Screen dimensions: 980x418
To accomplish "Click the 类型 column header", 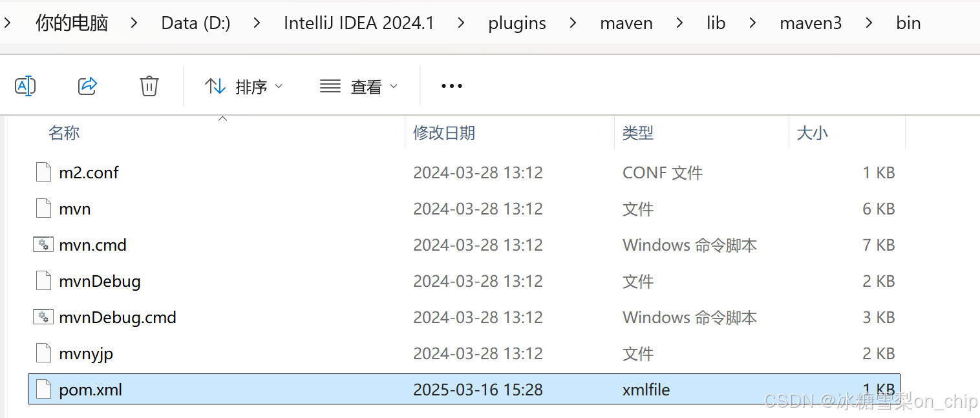I will click(x=637, y=133).
